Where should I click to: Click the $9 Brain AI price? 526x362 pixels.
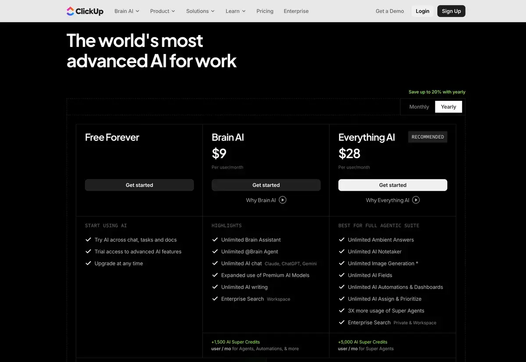(219, 153)
